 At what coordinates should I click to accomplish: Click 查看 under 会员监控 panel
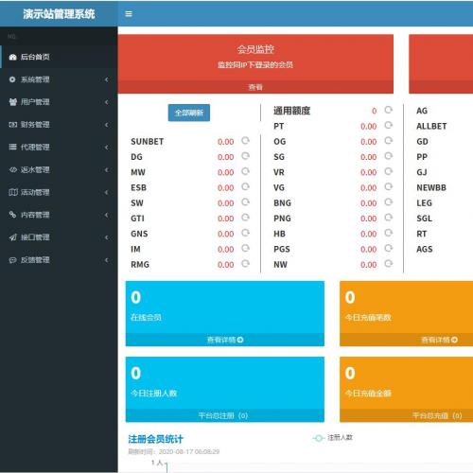point(255,87)
